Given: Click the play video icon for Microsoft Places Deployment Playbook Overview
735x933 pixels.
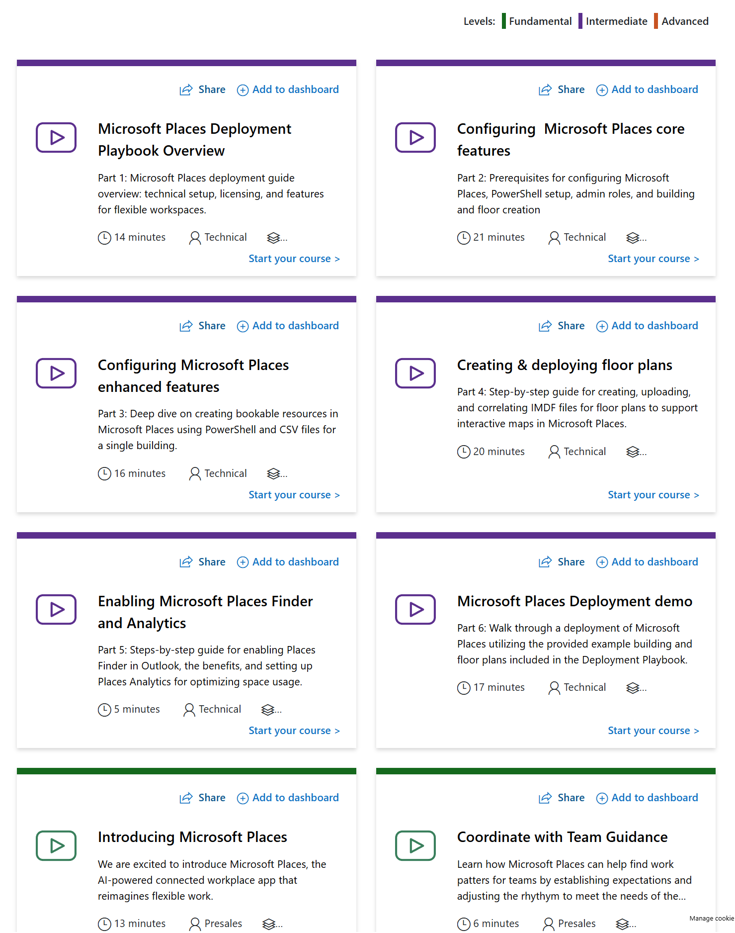Looking at the screenshot, I should [56, 137].
